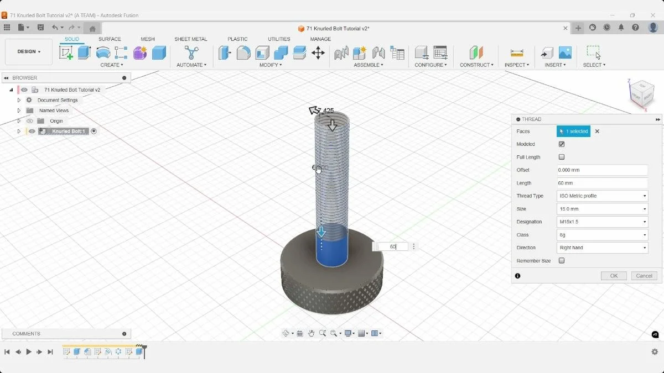Open the Data Panel grid icon
This screenshot has height=373, width=664.
pyautogui.click(x=7, y=28)
